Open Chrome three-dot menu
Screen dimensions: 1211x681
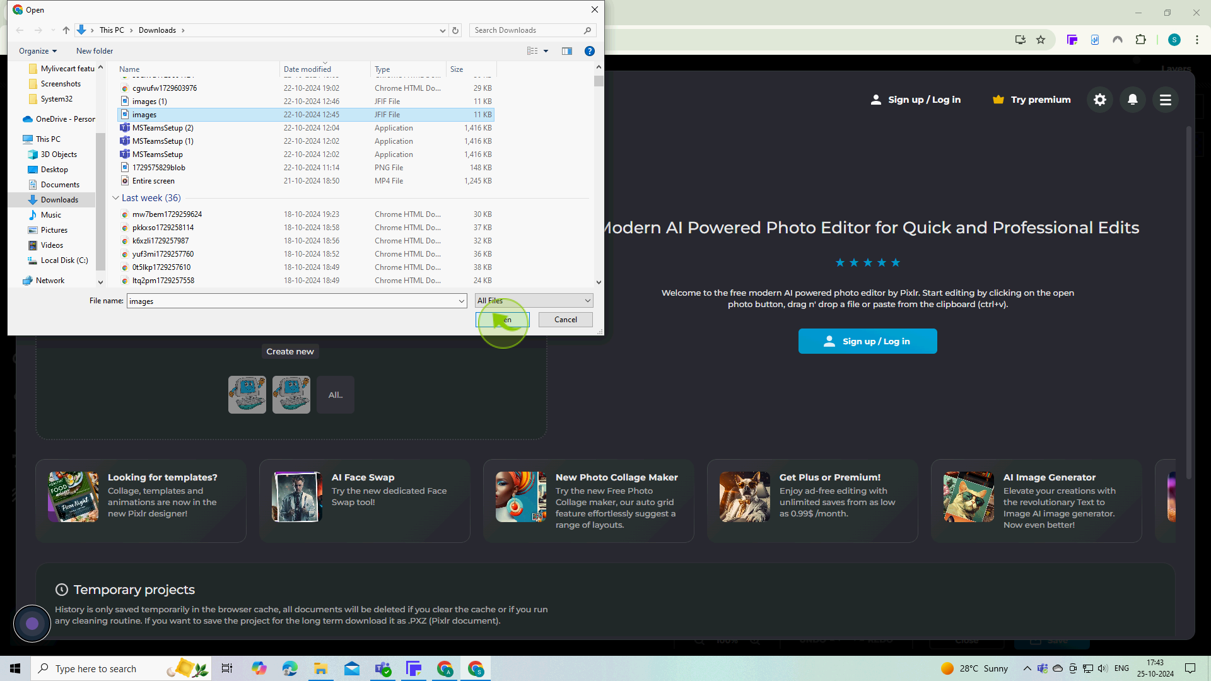coord(1197,40)
